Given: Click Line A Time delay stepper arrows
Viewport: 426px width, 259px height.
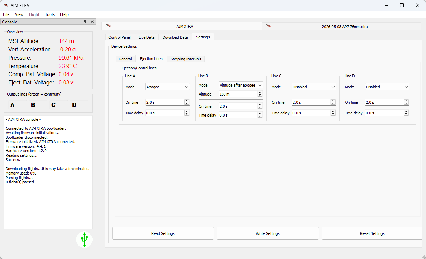Looking at the screenshot, I should coord(187,113).
